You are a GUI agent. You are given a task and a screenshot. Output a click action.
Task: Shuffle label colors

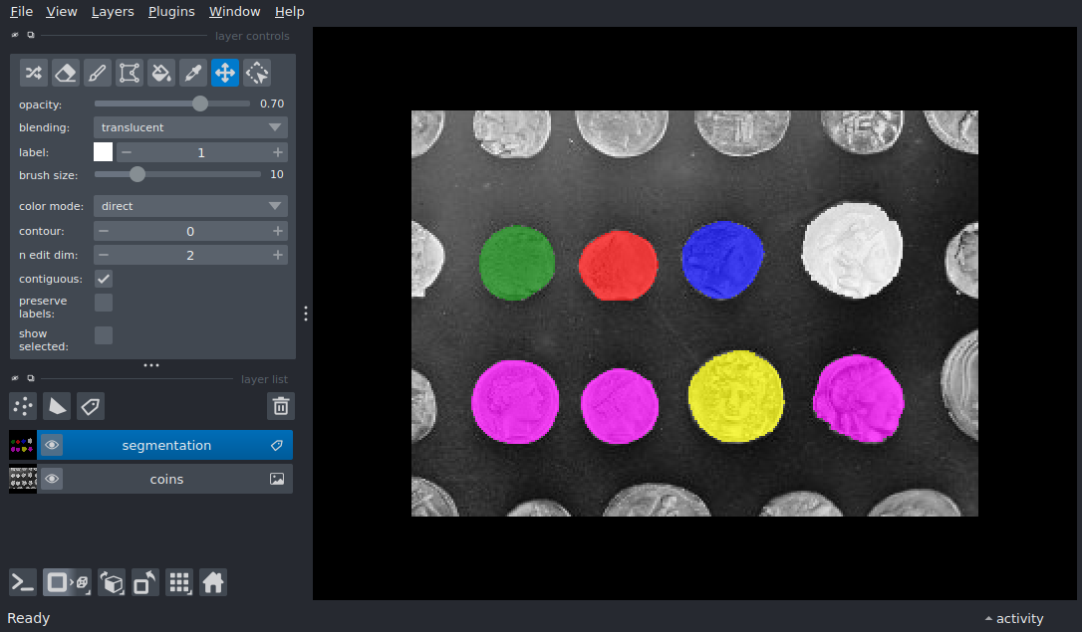pyautogui.click(x=33, y=73)
